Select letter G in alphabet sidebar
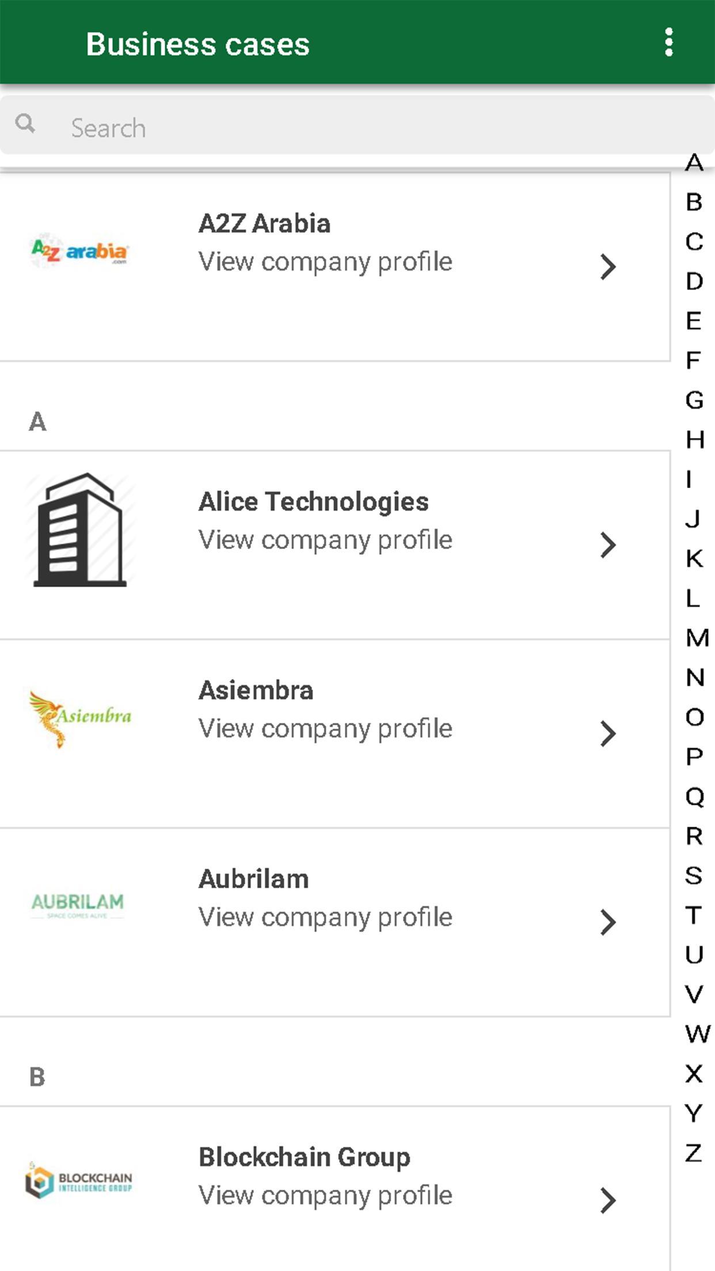 [694, 400]
